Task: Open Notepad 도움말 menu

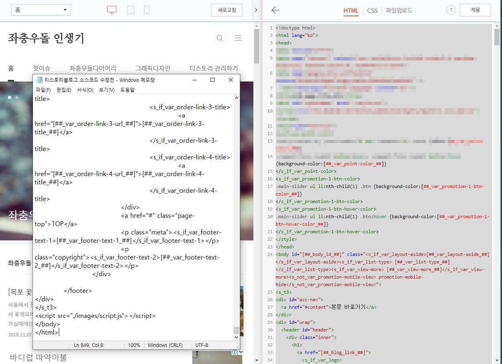Action: [127, 90]
